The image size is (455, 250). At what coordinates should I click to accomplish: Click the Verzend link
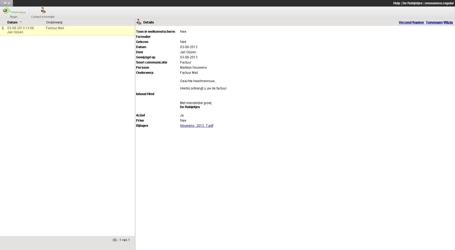[405, 22]
